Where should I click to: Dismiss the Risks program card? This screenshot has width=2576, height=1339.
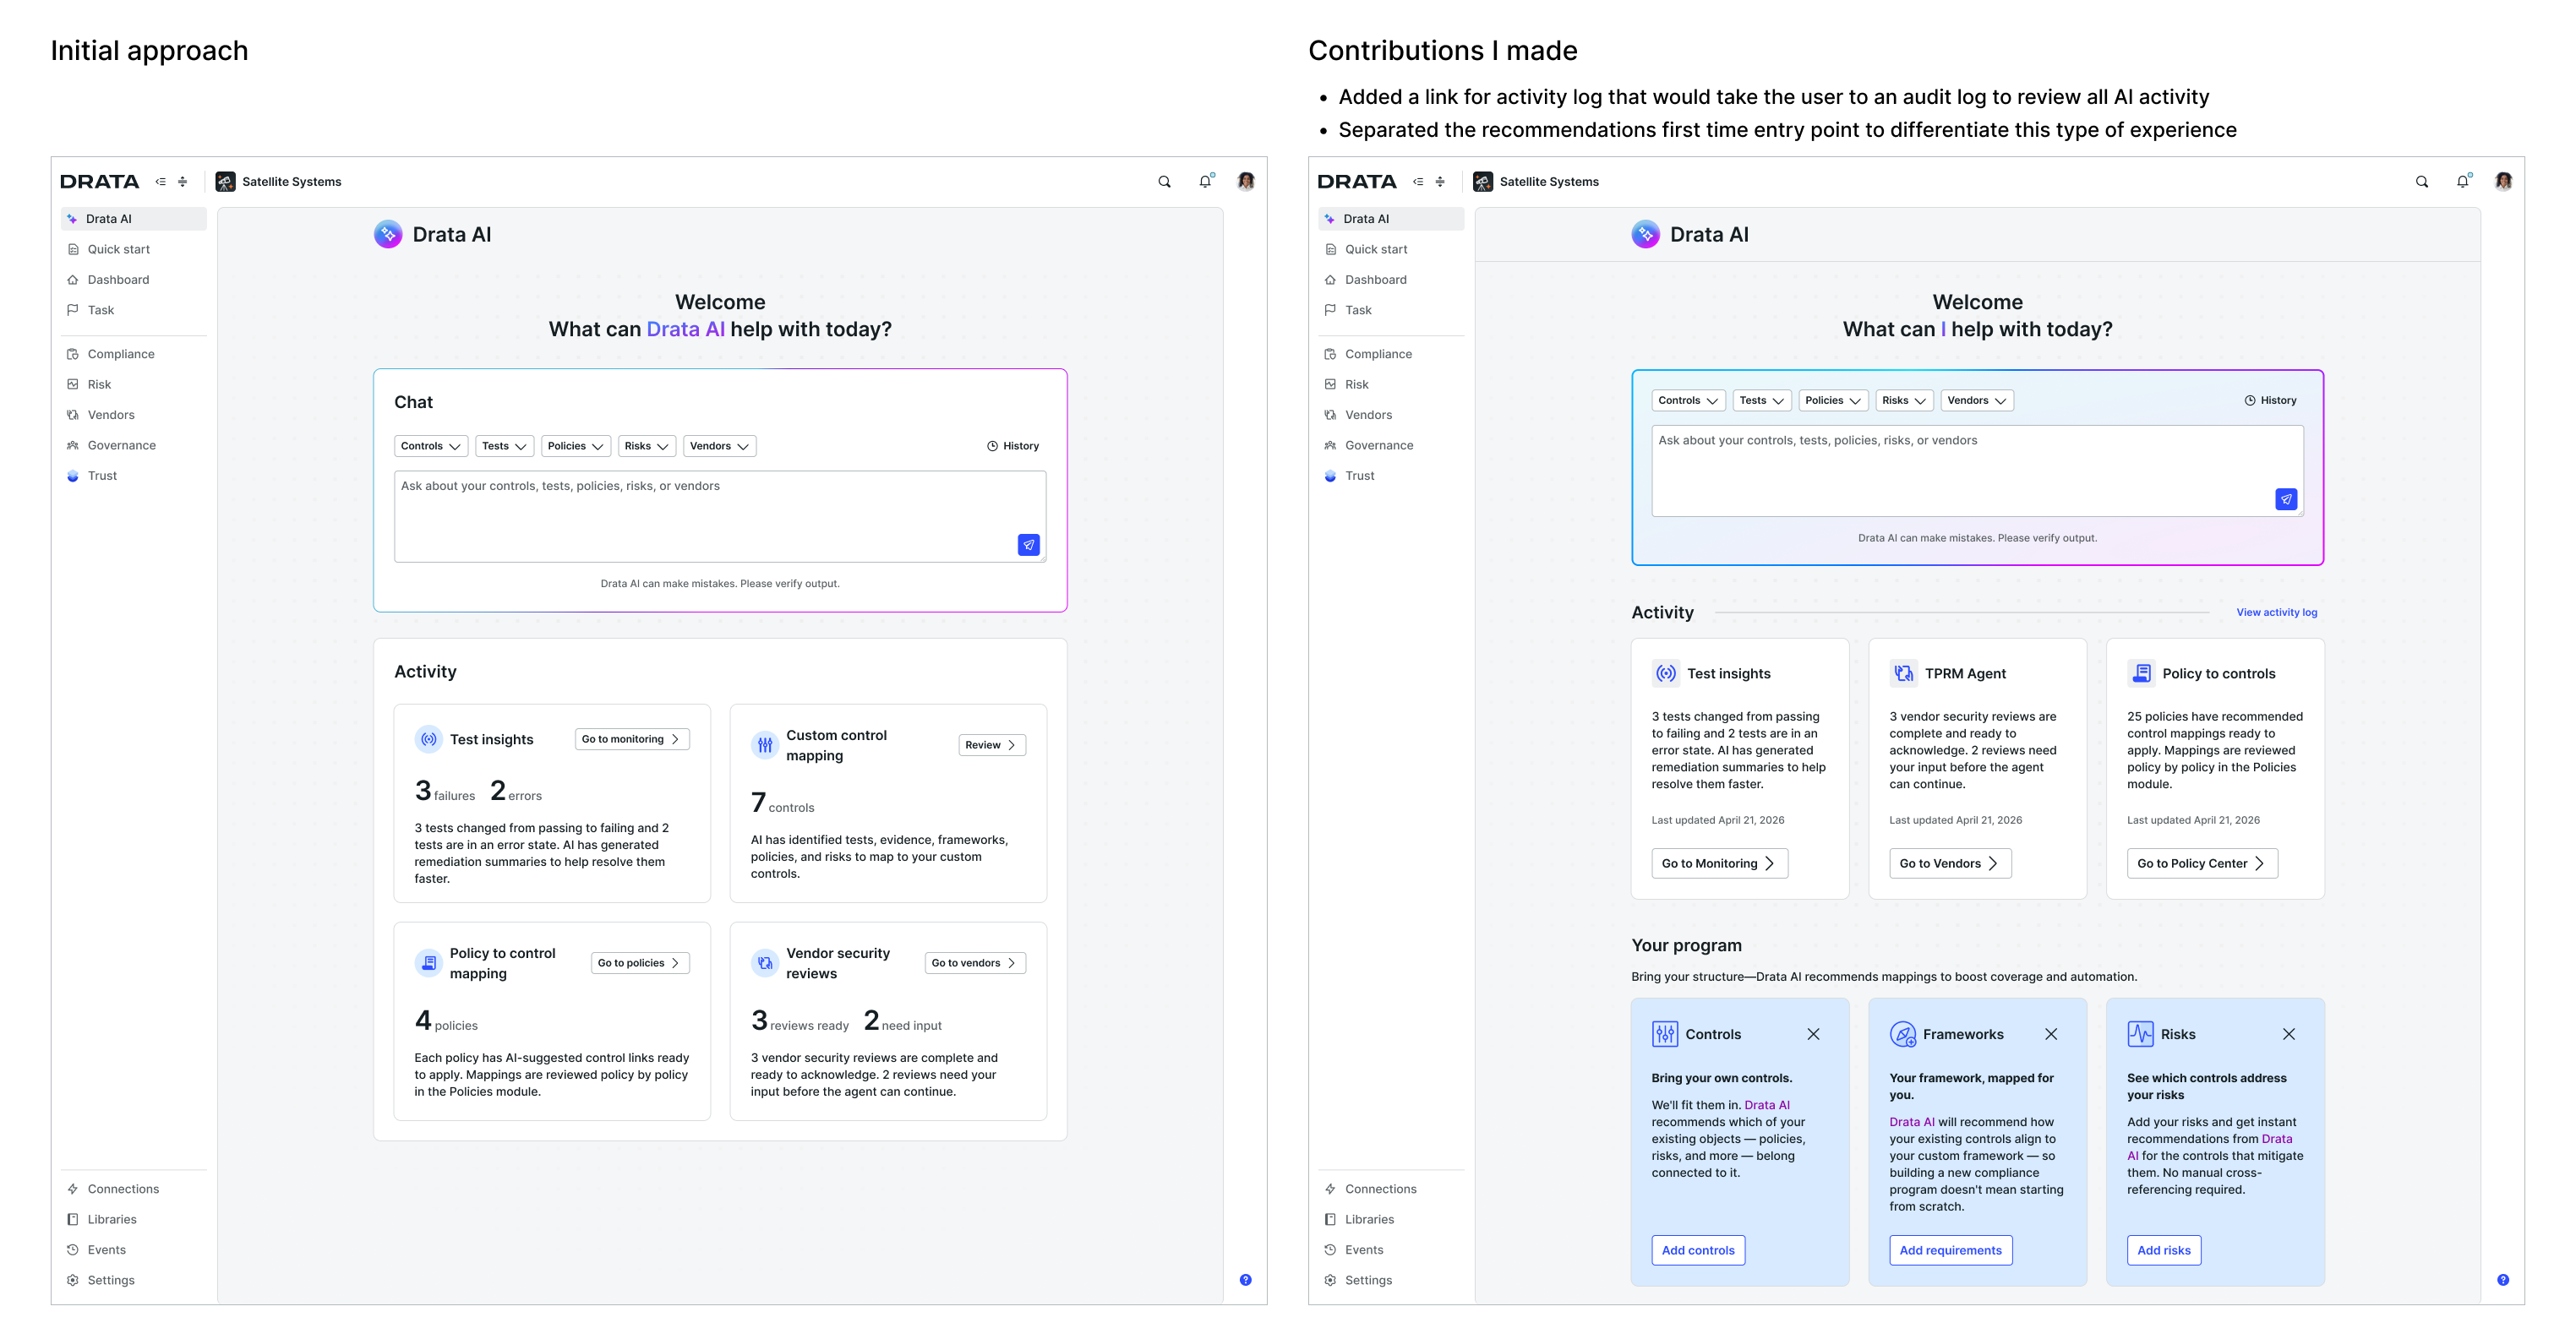[x=2289, y=1034]
